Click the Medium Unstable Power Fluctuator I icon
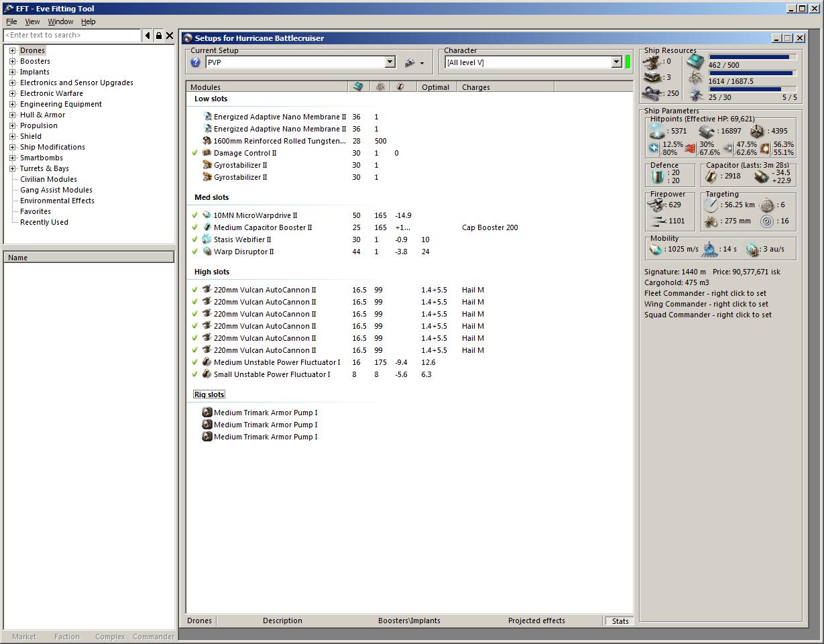Viewport: 824px width, 644px height. 207,362
